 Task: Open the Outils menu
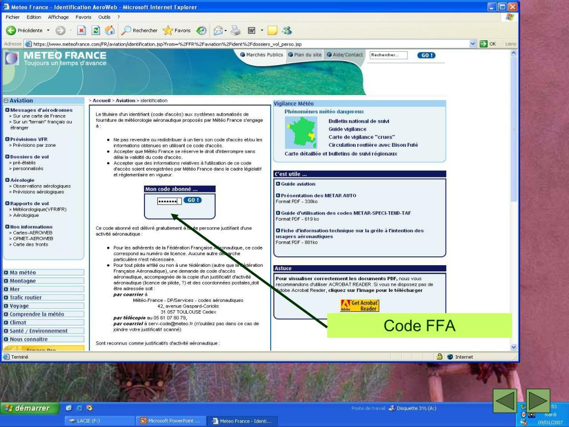coord(104,17)
